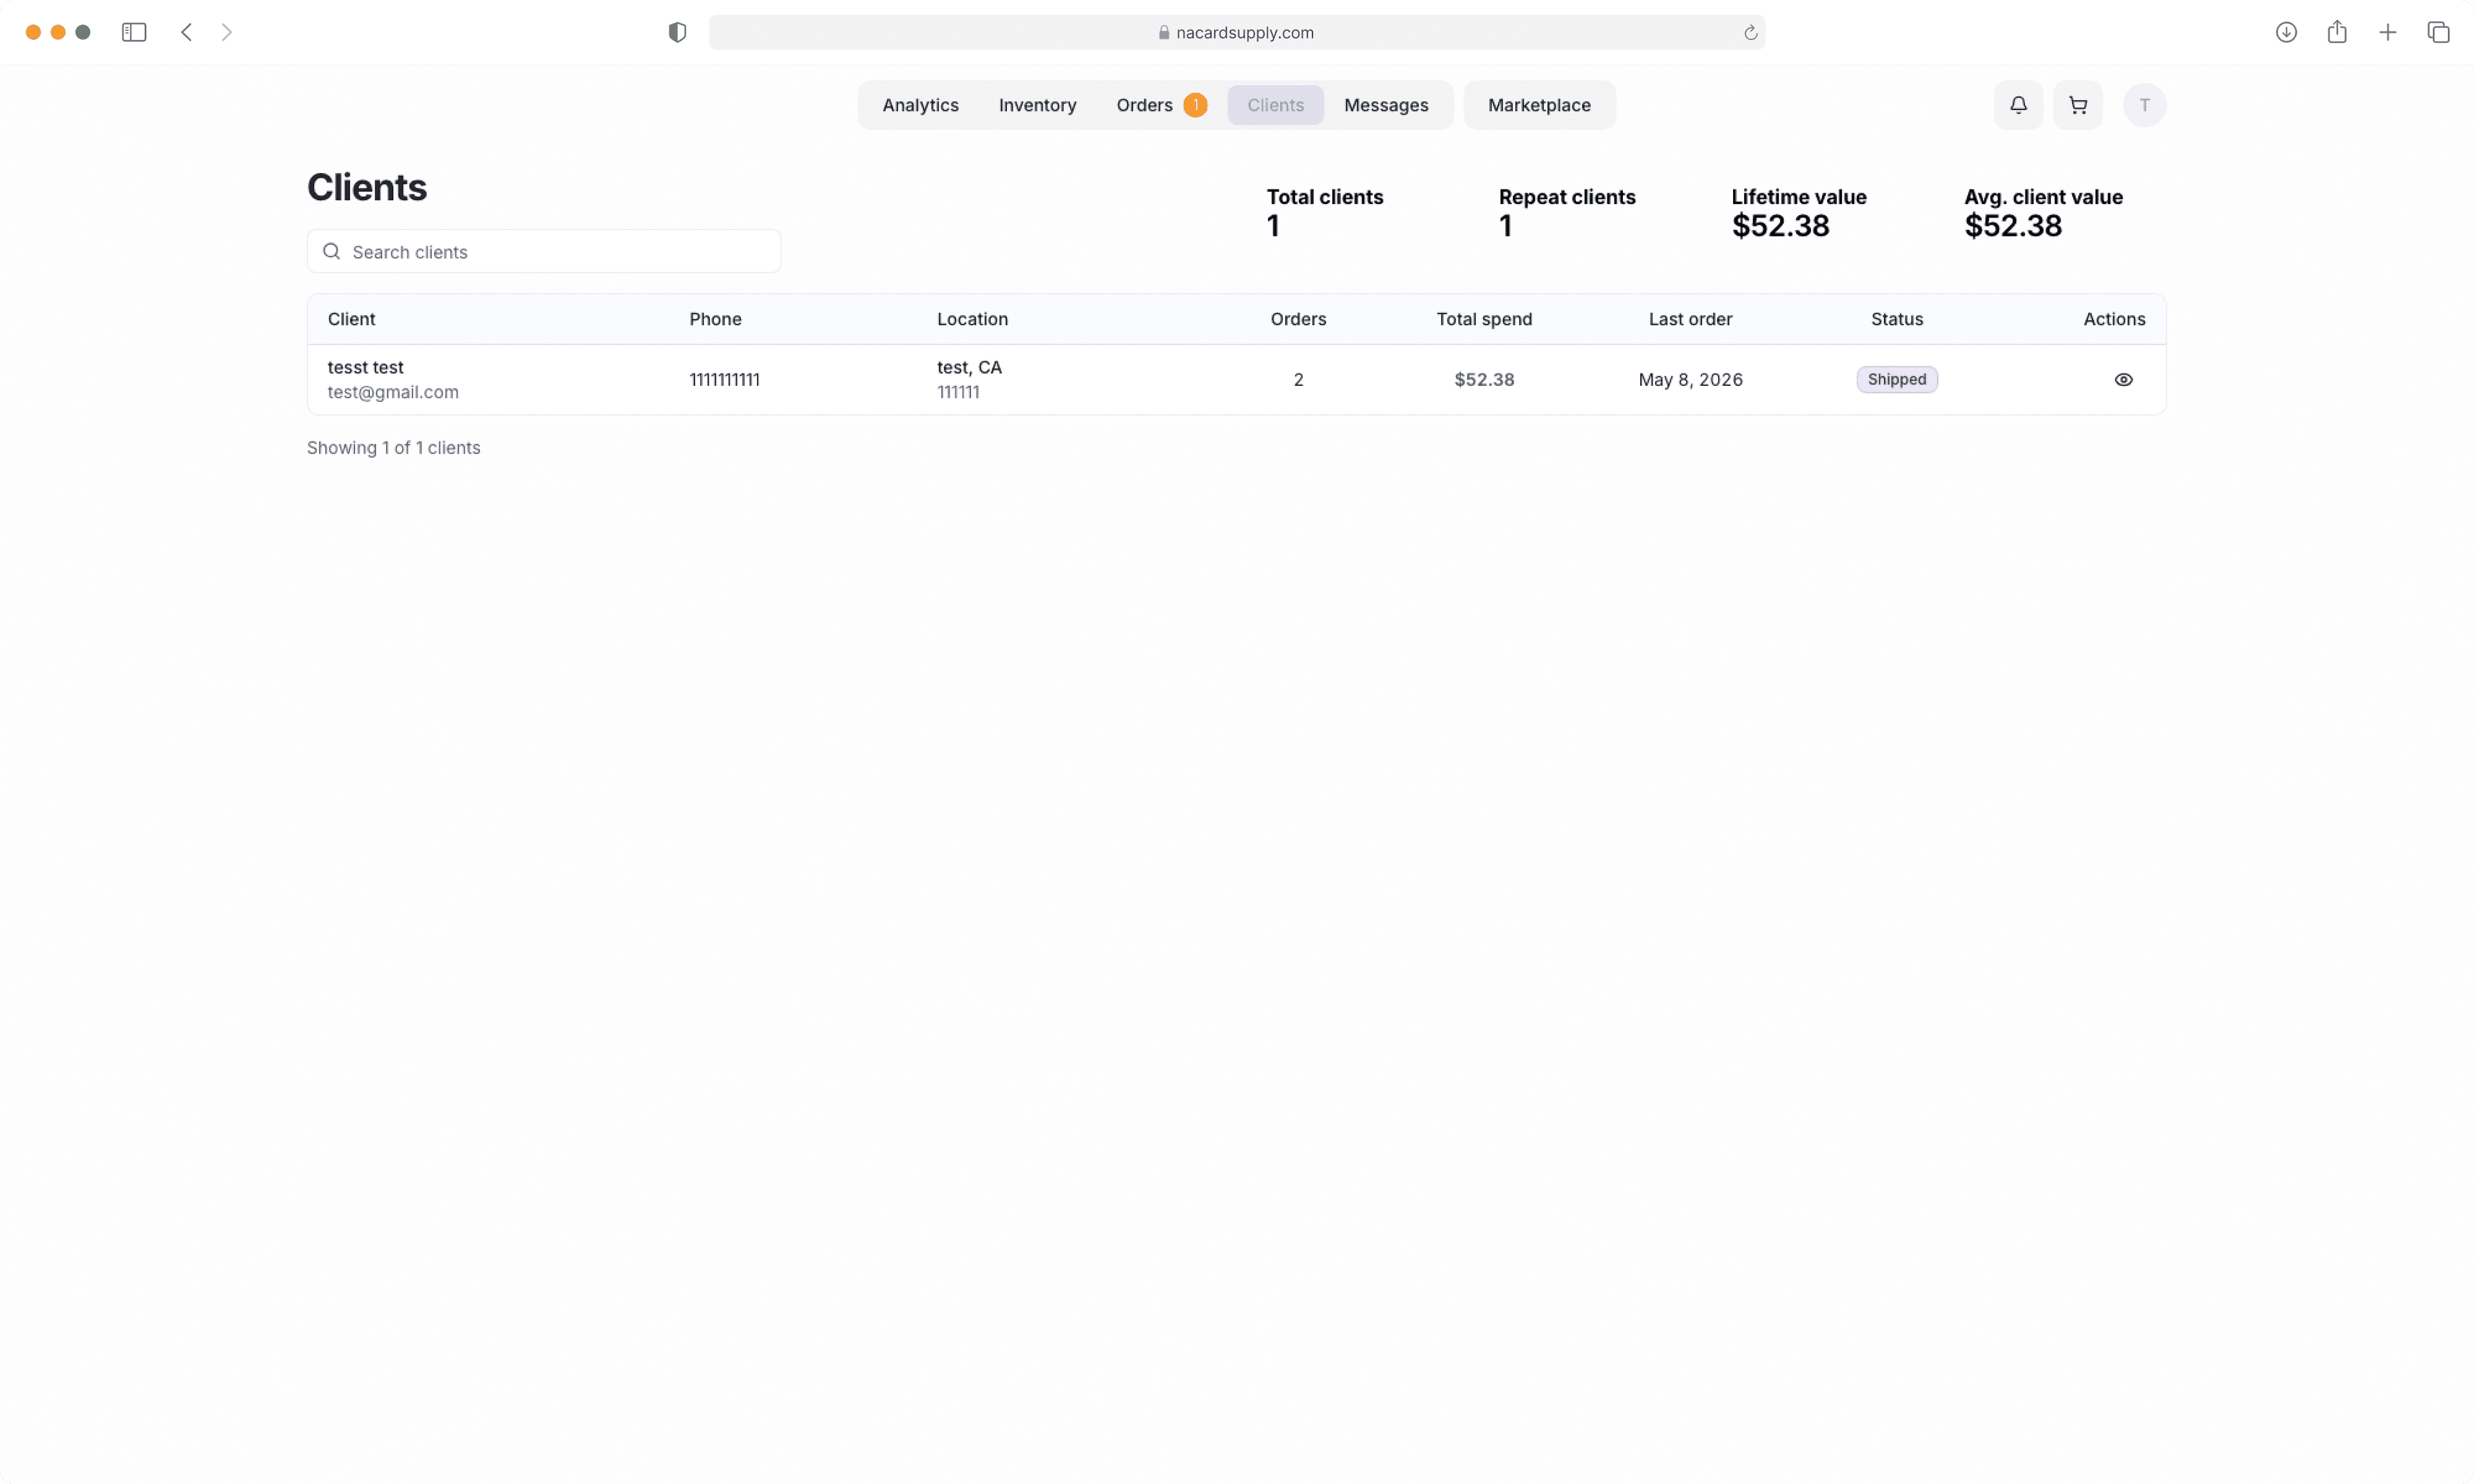Open the notifications bell
Viewport: 2474px width, 1484px height.
(x=2018, y=105)
